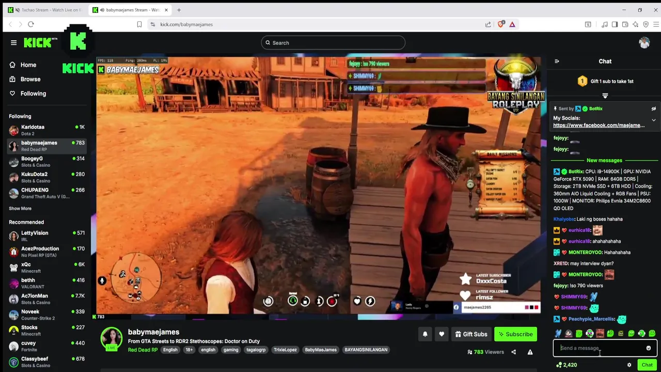Screen dimensions: 661x372
Task: Click the Send a message chat input
Action: pos(599,348)
